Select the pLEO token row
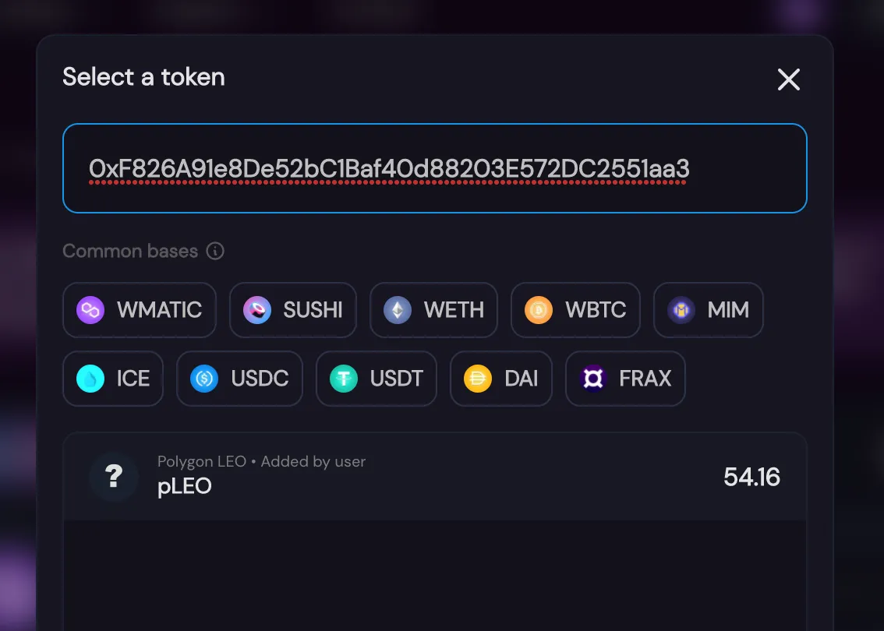Screen dimensions: 884x631 pos(435,477)
